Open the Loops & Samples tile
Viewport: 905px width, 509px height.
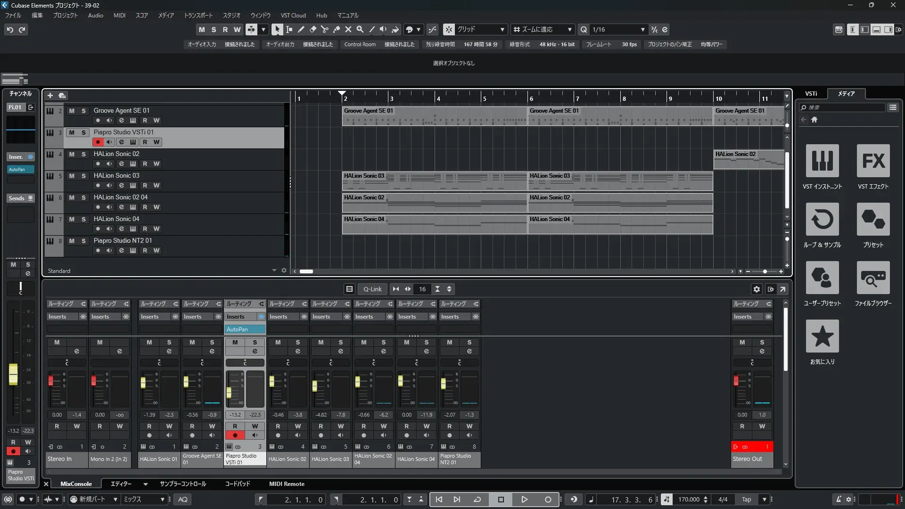click(x=822, y=220)
